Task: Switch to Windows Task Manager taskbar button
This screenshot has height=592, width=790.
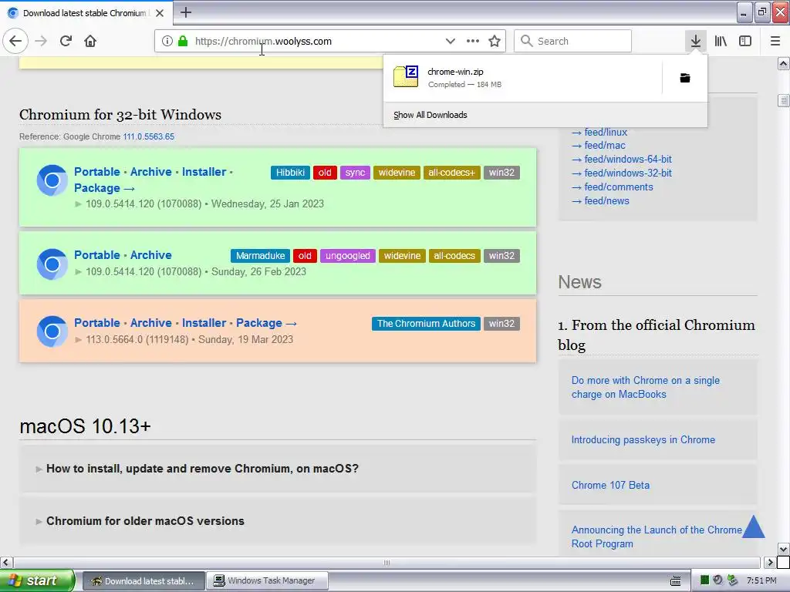Action: click(268, 581)
